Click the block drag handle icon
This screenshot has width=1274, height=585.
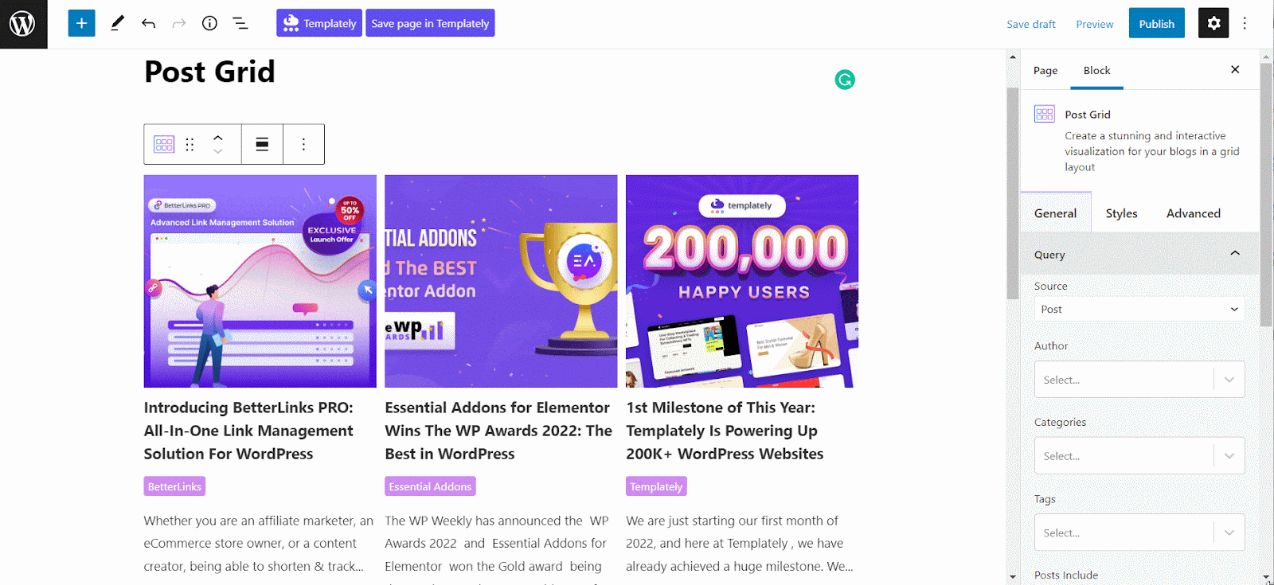click(x=190, y=144)
